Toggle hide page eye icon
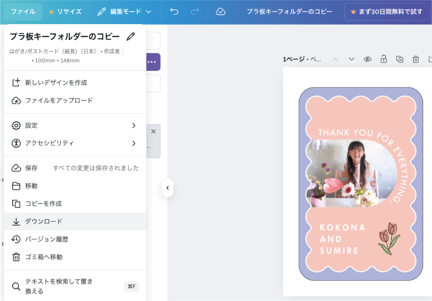432x301 pixels. point(368,59)
